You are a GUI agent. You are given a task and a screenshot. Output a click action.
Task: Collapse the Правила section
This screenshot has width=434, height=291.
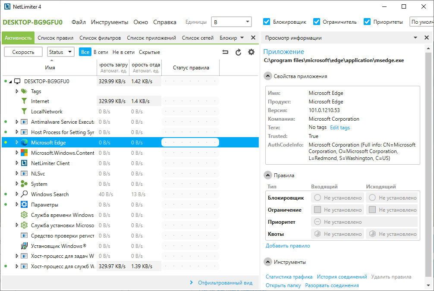coord(267,175)
